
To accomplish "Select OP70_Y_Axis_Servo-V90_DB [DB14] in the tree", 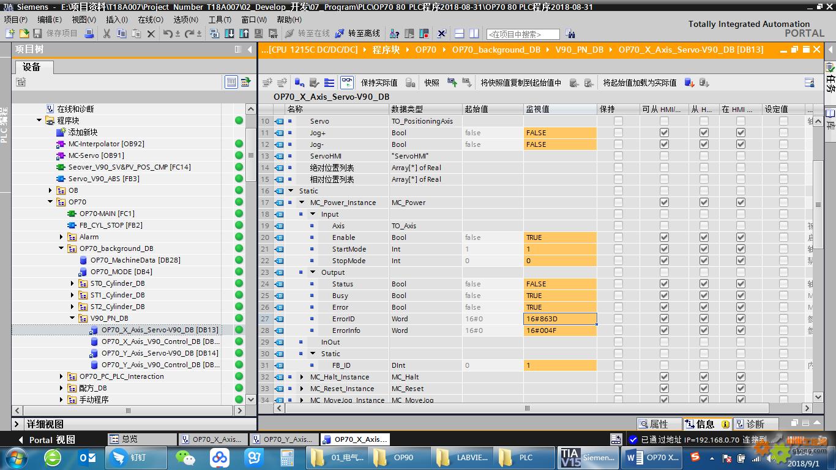I will [x=159, y=353].
